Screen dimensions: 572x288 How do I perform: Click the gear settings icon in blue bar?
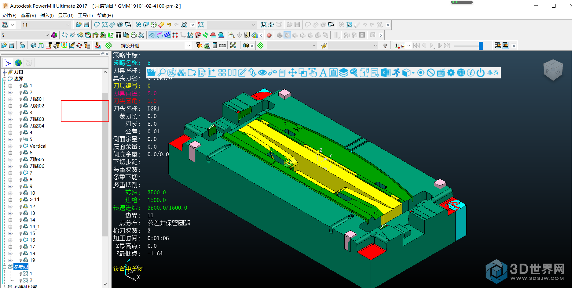[x=451, y=73]
